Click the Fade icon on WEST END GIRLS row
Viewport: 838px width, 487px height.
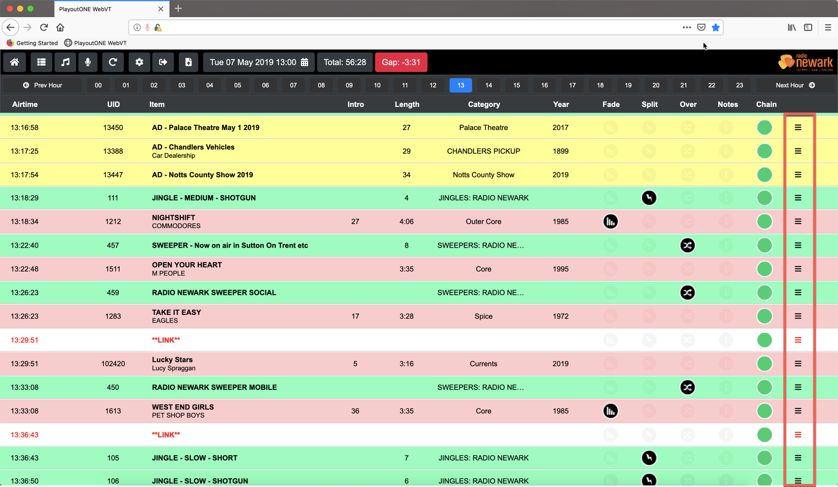point(611,411)
